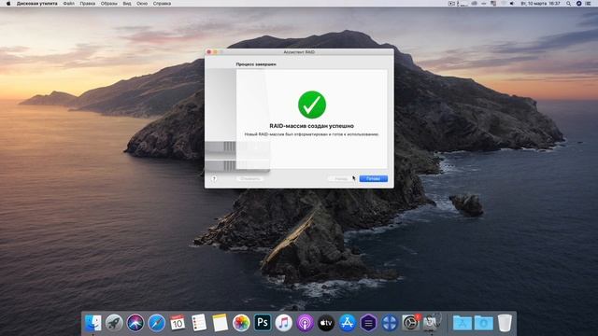Open the blue round four-arrow app icon
Image resolution: width=598 pixels, height=336 pixels.
coord(390,323)
